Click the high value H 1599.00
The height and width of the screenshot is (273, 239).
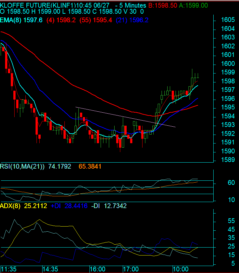[x=46, y=11]
